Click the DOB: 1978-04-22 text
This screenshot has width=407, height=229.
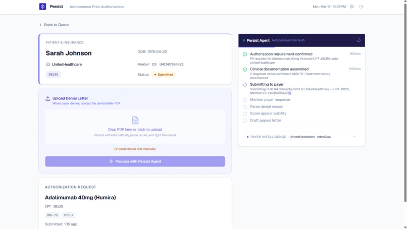pyautogui.click(x=152, y=51)
